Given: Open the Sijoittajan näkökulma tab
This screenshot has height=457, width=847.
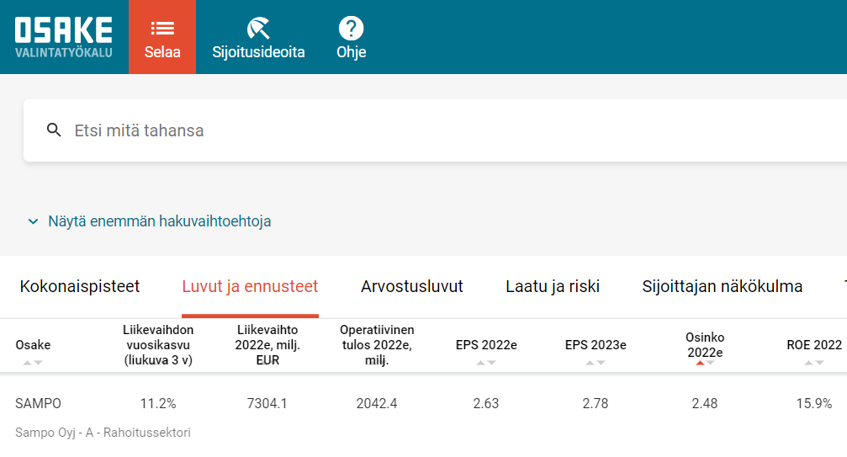Looking at the screenshot, I should pos(723,286).
